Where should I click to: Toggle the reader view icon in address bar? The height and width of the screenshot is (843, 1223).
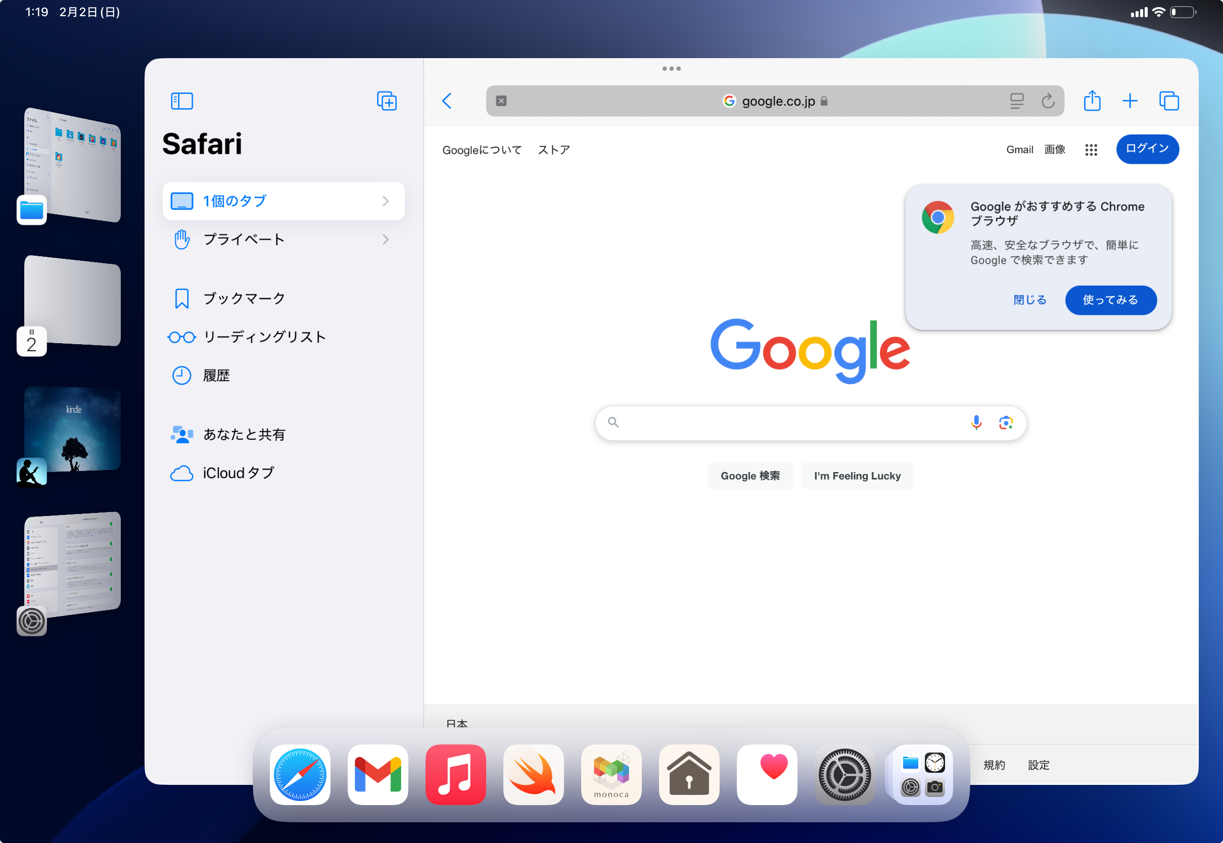[1016, 101]
